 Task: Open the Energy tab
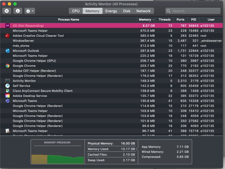(x=111, y=11)
